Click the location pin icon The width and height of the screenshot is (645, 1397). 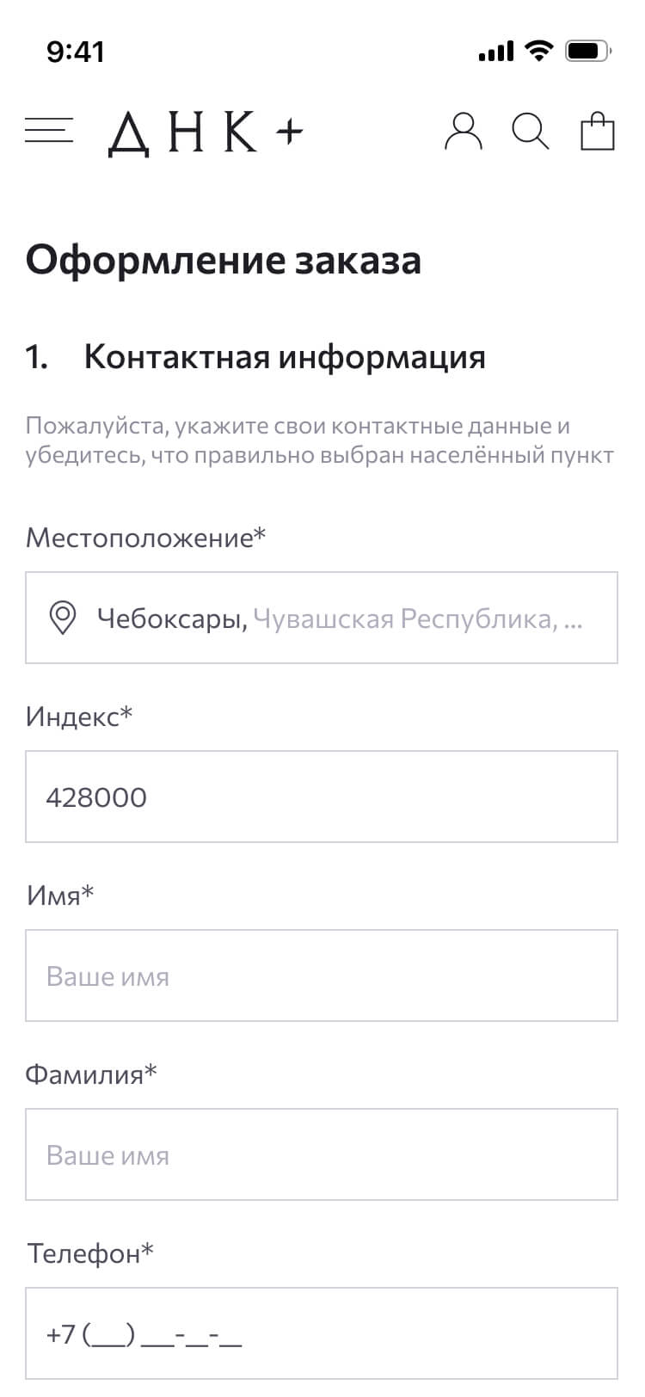[63, 618]
